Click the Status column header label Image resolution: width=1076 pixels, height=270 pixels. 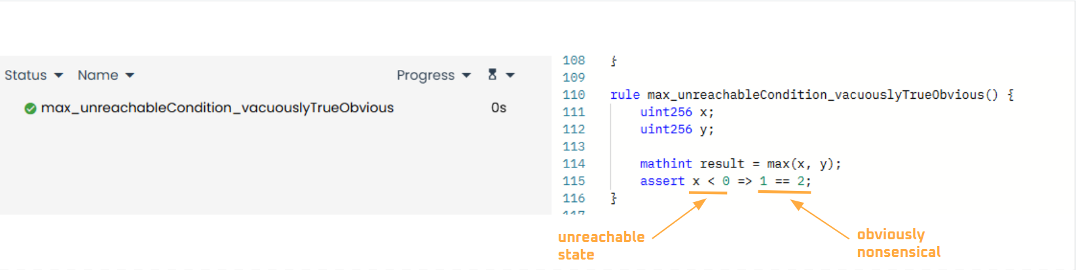(x=26, y=75)
